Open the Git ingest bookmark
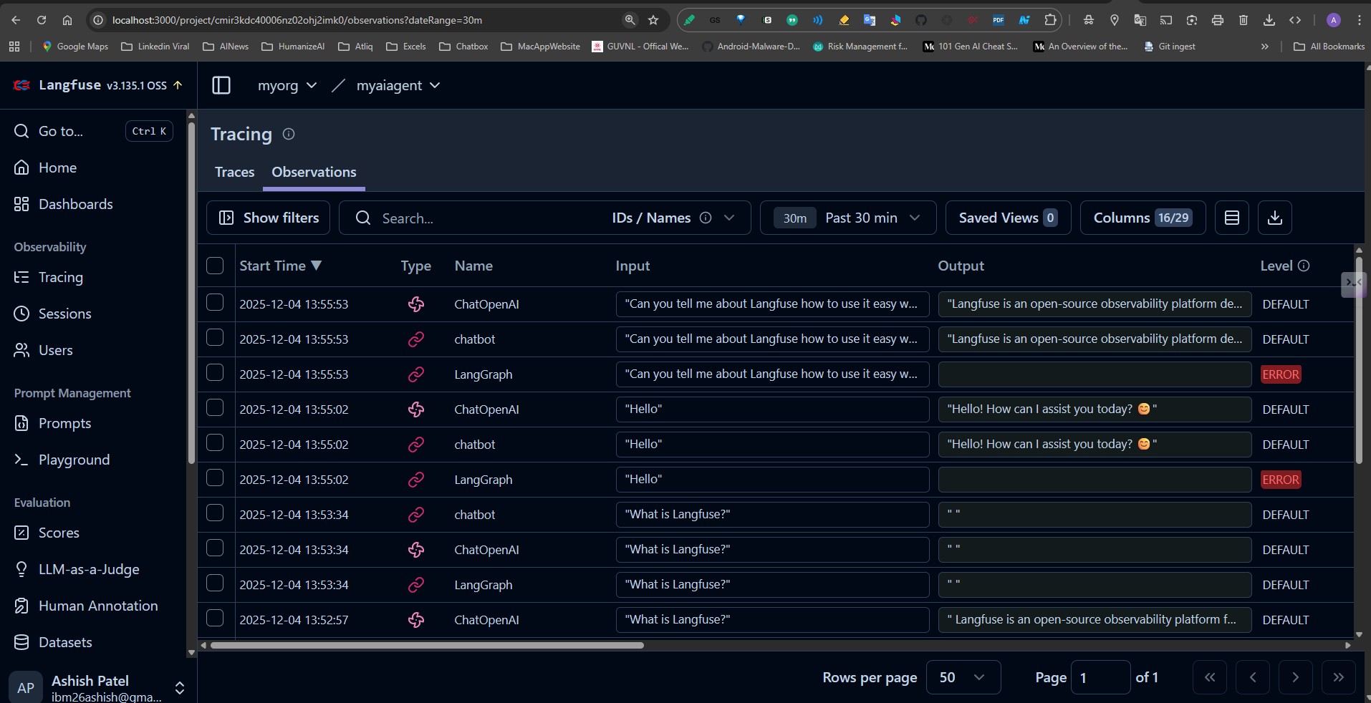This screenshot has width=1371, height=703. pos(1170,47)
